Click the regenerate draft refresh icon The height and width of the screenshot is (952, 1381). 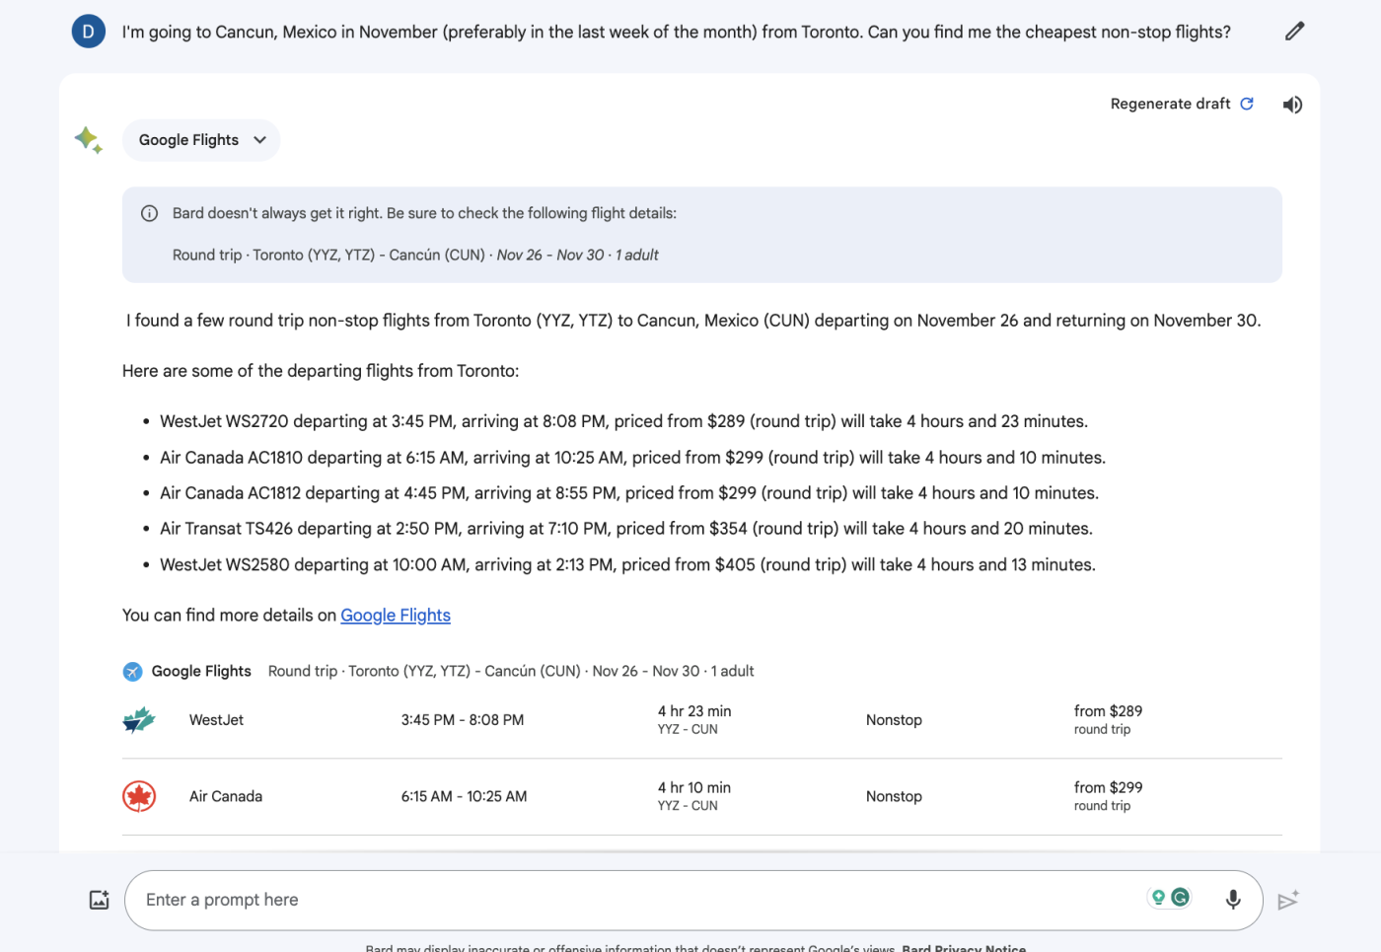click(x=1247, y=104)
